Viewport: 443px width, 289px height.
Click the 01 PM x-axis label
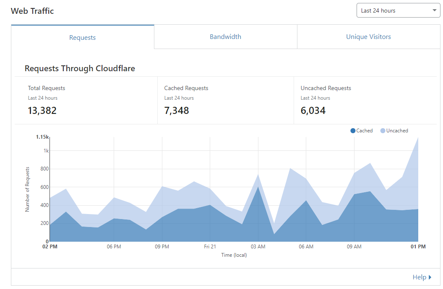418,247
